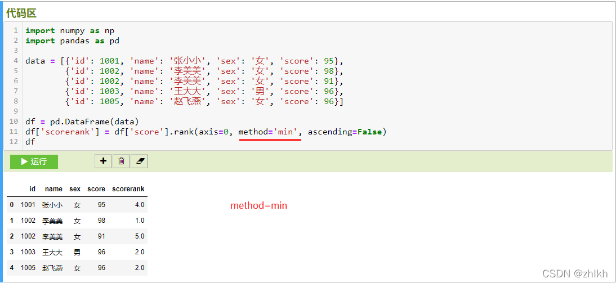Select name cell 王大大 in row 3
This screenshot has height=283, width=616.
(x=52, y=252)
